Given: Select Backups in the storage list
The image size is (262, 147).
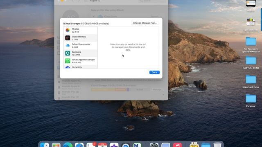Looking at the screenshot, I should point(80,53).
